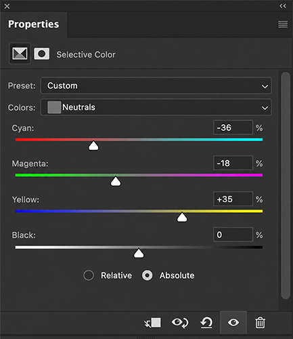Open the Colors dropdown showing Neutrals
Image resolution: width=293 pixels, height=339 pixels.
pyautogui.click(x=156, y=107)
